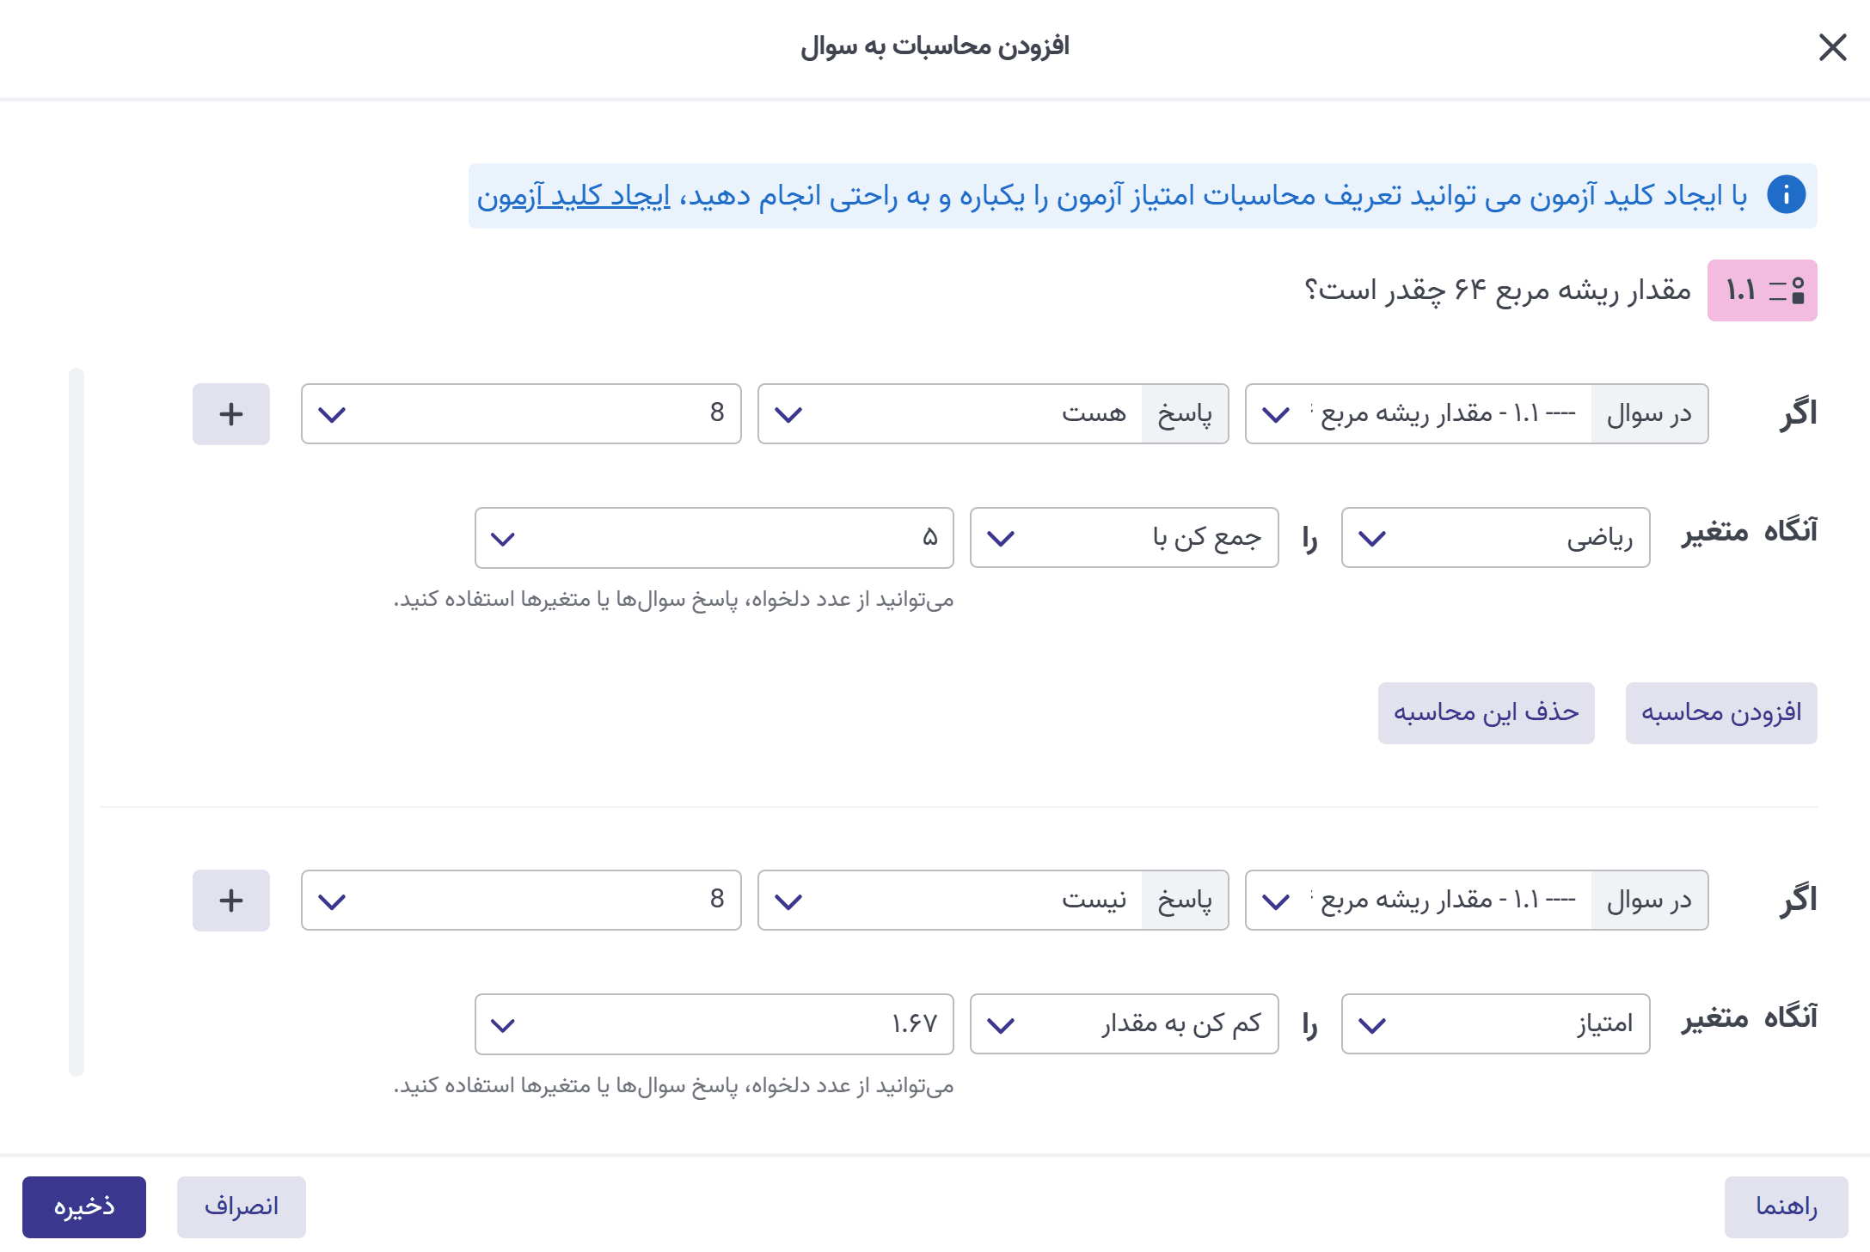Click the حذف این محاسبه button
The image size is (1870, 1252).
pos(1486,713)
